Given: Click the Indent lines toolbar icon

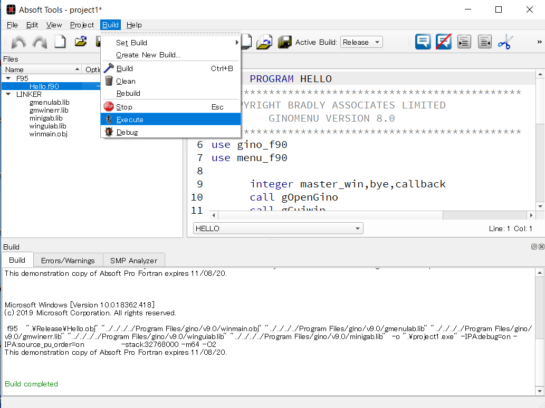Looking at the screenshot, I should (x=464, y=42).
